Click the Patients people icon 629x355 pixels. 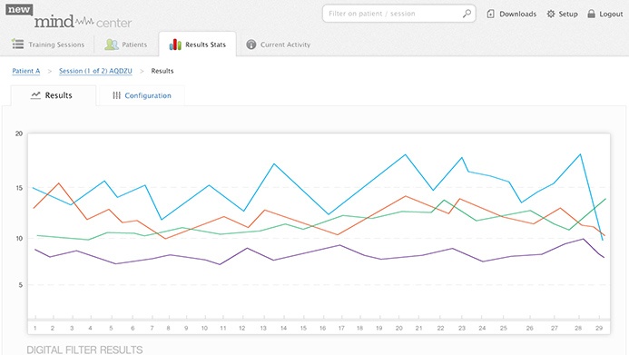[112, 44]
